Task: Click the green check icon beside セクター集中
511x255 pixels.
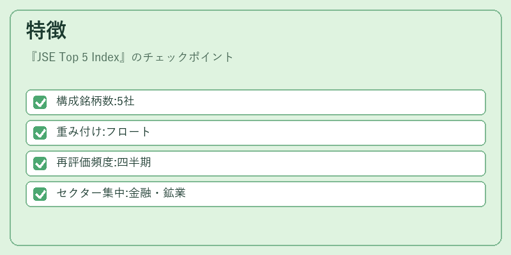Action: (x=40, y=194)
